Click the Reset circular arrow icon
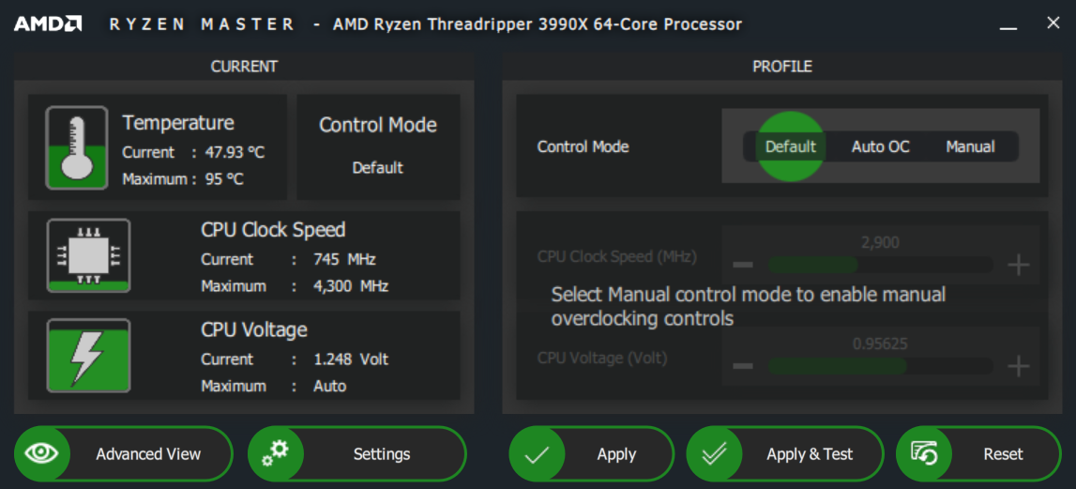Screen dimensions: 1076x489 (924, 453)
